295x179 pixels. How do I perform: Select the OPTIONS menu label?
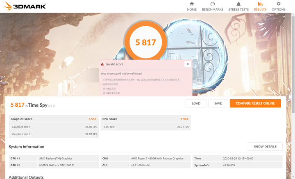(x=279, y=9)
